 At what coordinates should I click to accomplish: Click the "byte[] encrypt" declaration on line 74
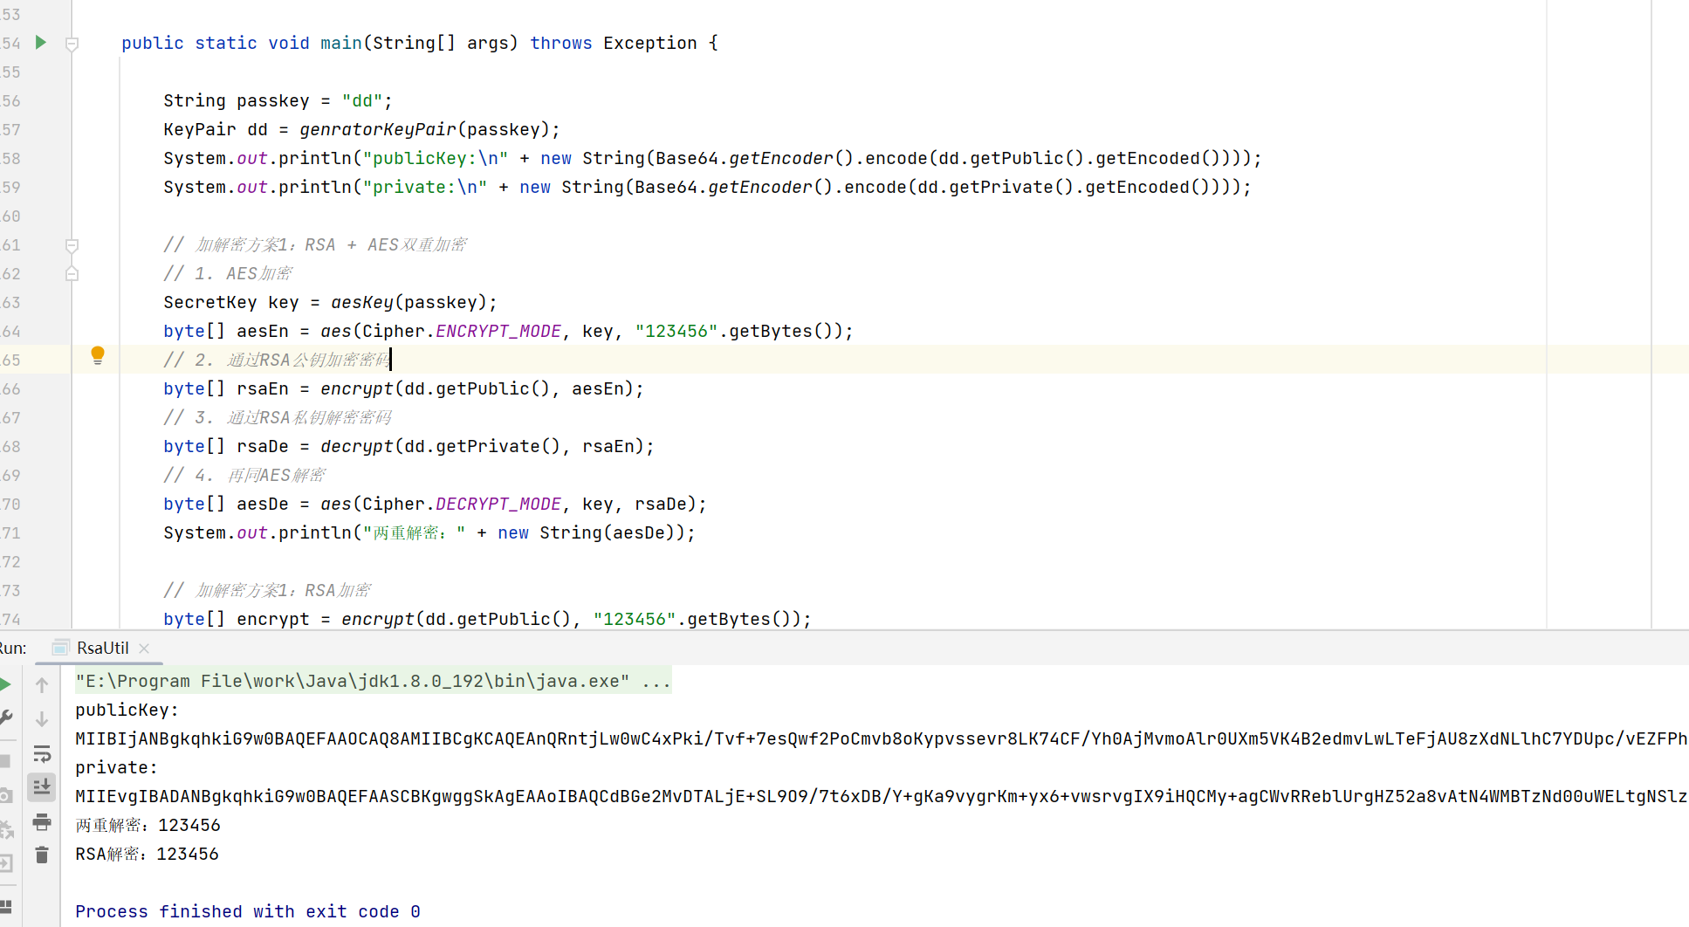pyautogui.click(x=236, y=619)
